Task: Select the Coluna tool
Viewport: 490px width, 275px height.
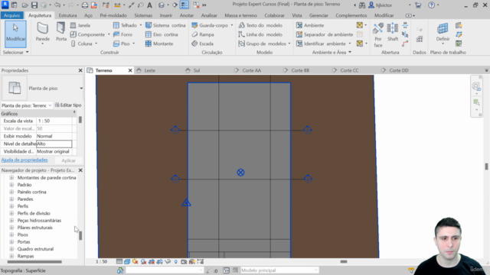Action: [x=82, y=44]
